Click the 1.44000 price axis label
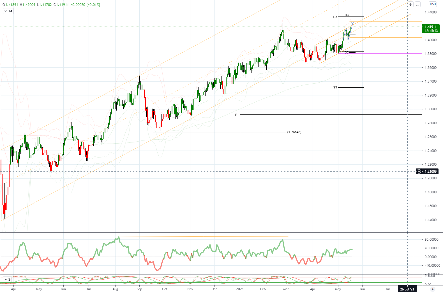 pos(431,12)
